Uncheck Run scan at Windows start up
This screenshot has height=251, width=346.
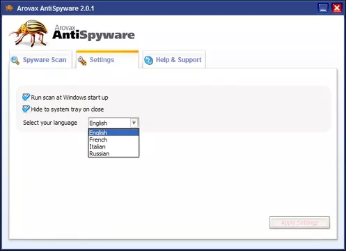(x=26, y=97)
